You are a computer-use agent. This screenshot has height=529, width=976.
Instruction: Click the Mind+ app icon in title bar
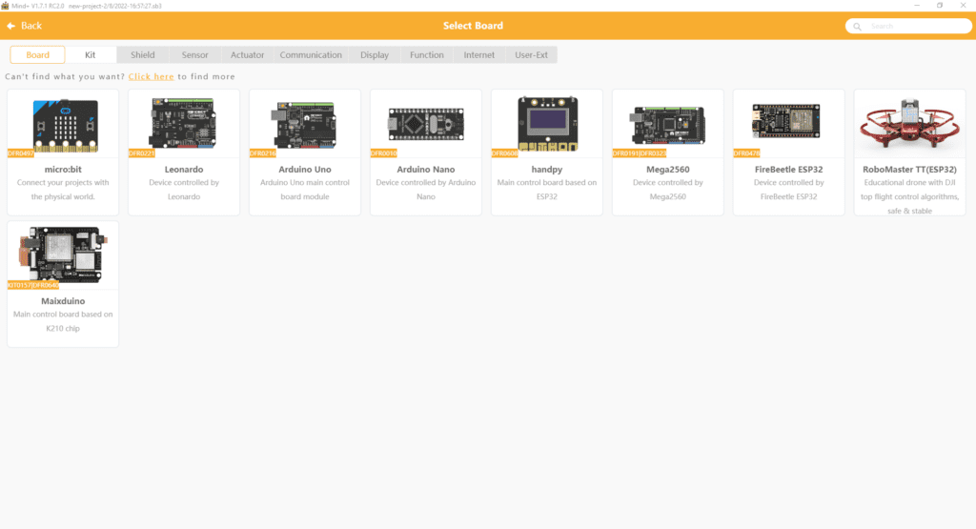point(5,6)
